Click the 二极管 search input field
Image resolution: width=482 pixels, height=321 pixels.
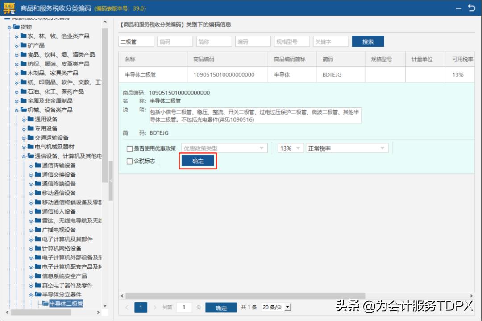pos(136,41)
